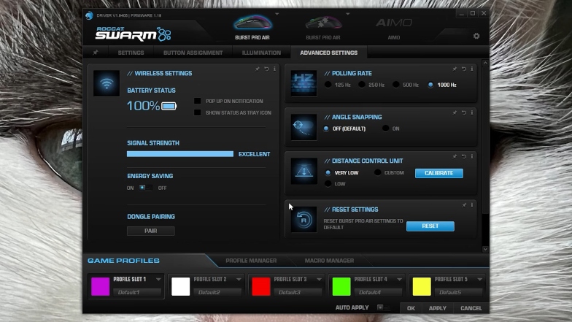Viewport: 572px width, 322px height.
Task: Click the blue Reset button
Action: click(x=430, y=226)
